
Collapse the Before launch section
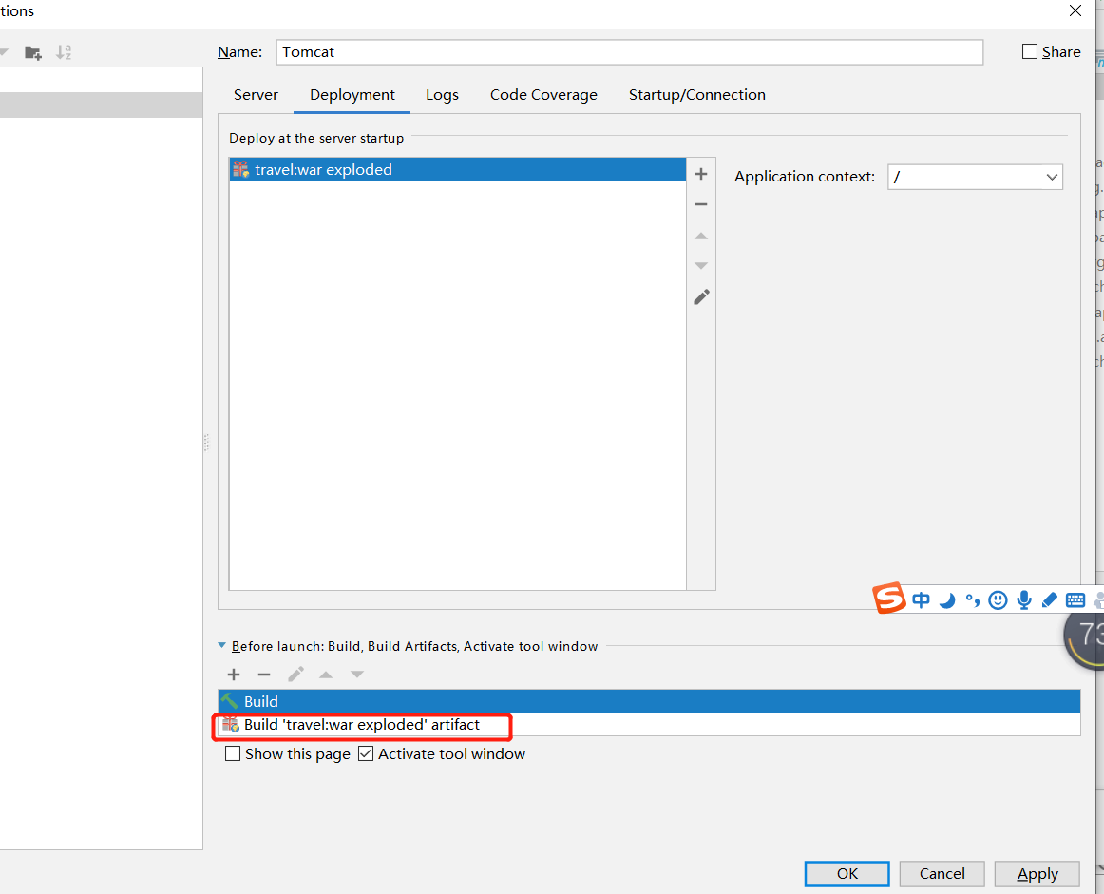point(221,645)
